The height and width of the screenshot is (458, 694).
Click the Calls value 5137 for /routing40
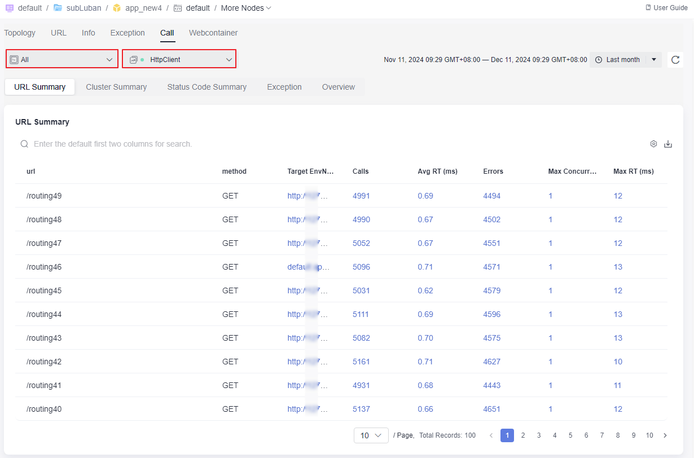(361, 409)
